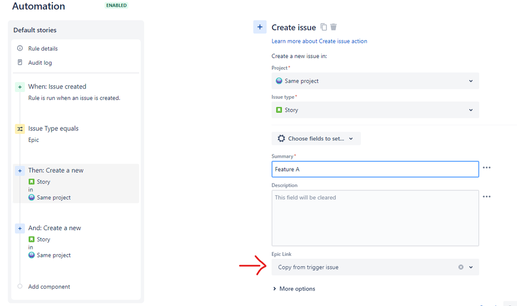Click 'Rule is run when an issue is created.'
The image size is (517, 306).
(74, 98)
